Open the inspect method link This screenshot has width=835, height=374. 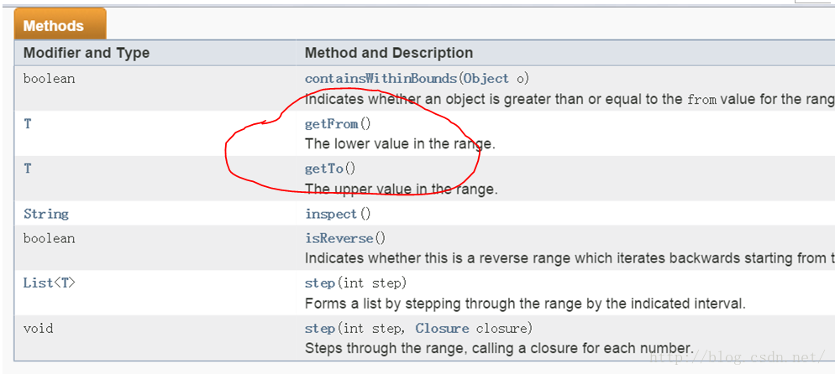(x=330, y=214)
